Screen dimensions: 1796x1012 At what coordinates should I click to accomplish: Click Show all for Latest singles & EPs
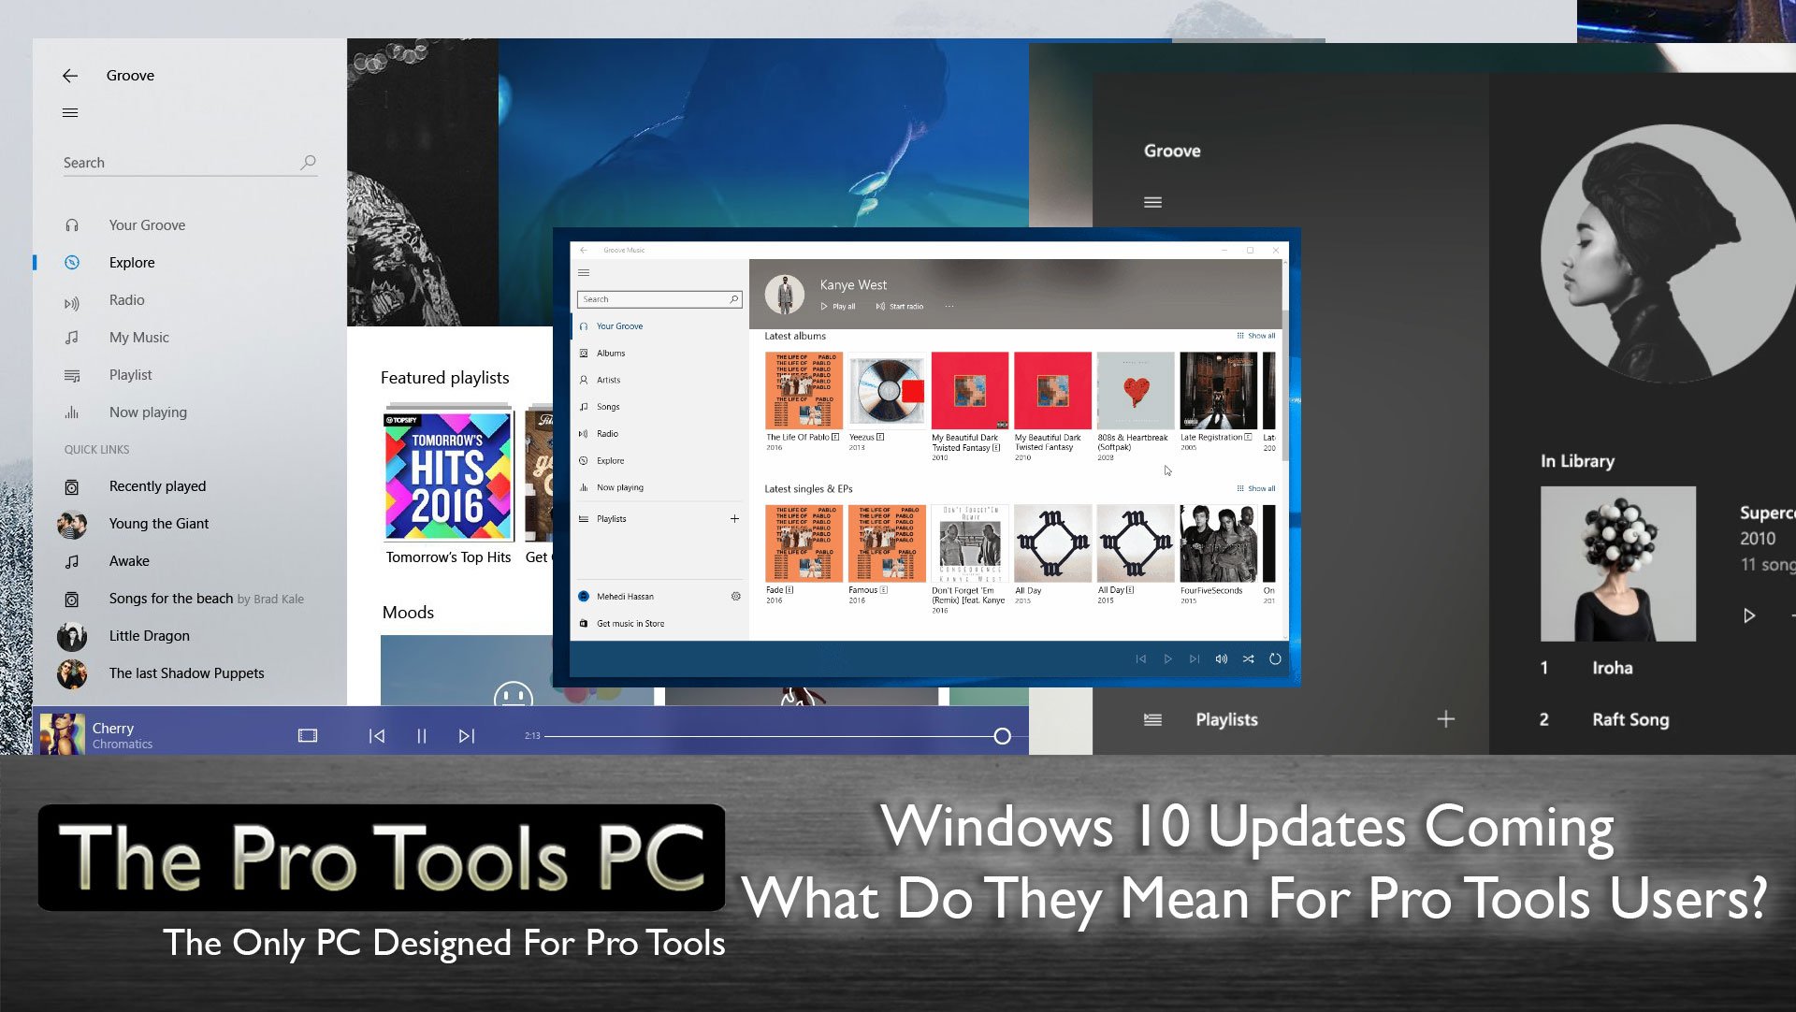[1256, 489]
